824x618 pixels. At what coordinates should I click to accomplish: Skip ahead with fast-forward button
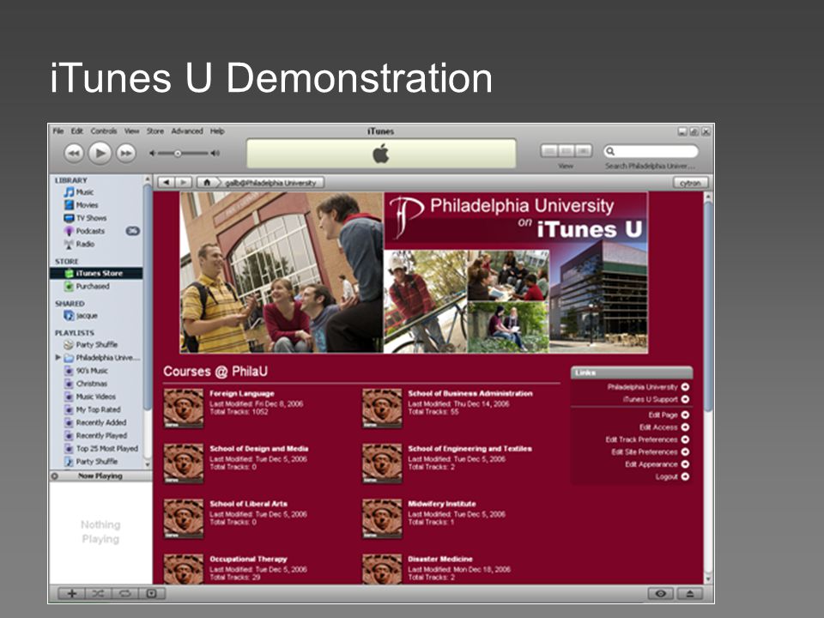tap(126, 154)
